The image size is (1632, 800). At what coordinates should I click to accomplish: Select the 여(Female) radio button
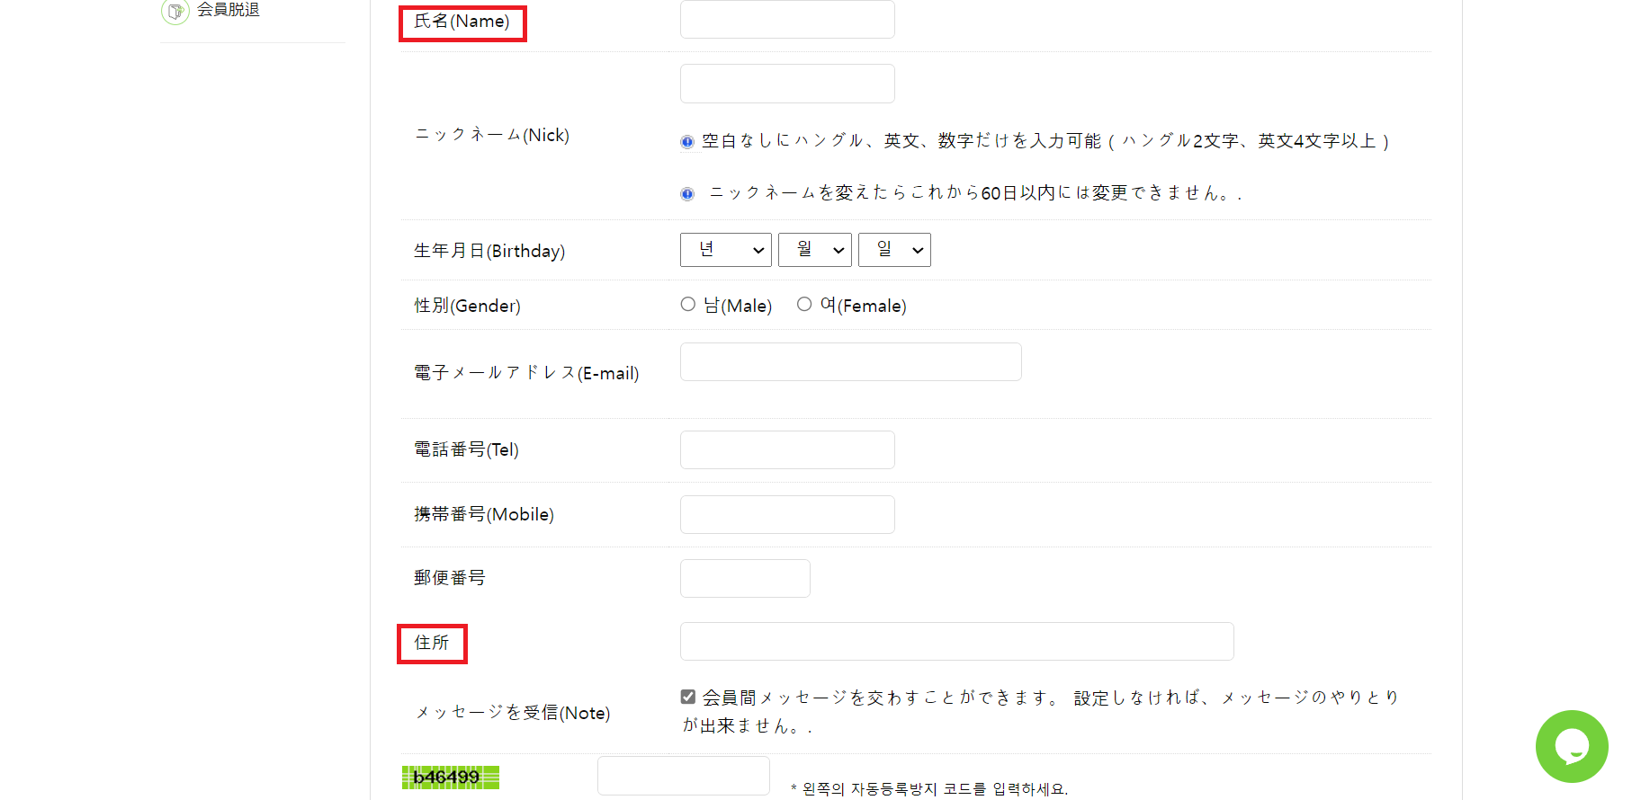[804, 305]
